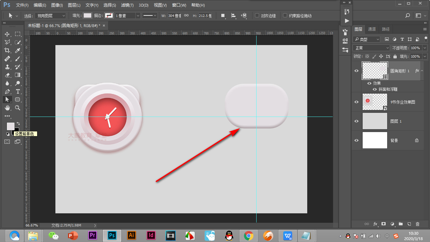Open the blend mode 正常 dropdown
Image resolution: width=430 pixels, height=242 pixels.
(371, 48)
